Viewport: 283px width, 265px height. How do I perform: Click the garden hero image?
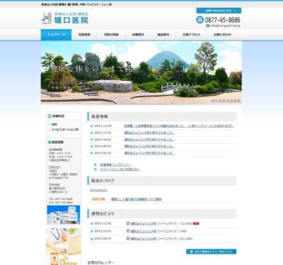[141, 72]
